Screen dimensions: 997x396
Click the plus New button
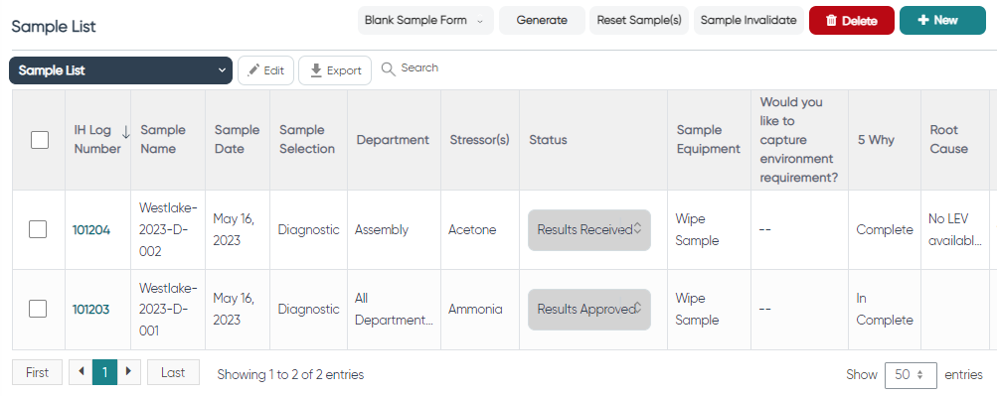click(x=942, y=20)
